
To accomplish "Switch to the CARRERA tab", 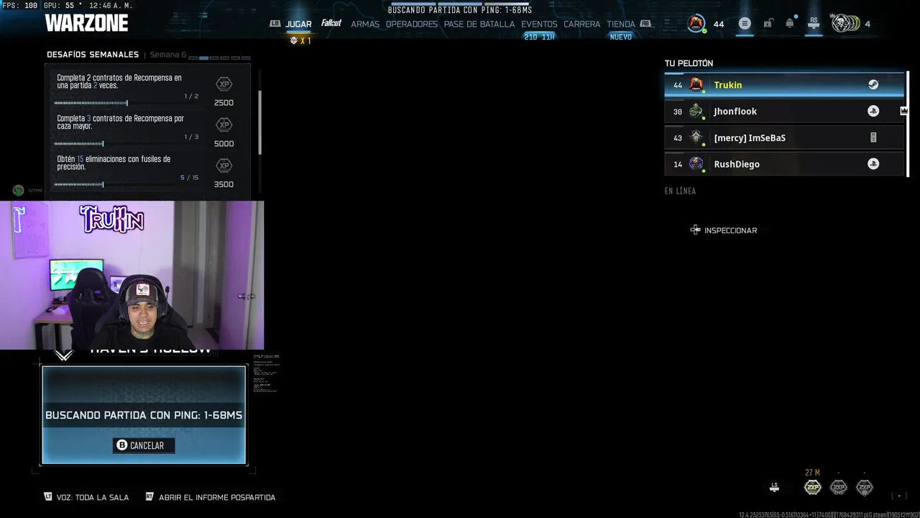I will tap(582, 24).
